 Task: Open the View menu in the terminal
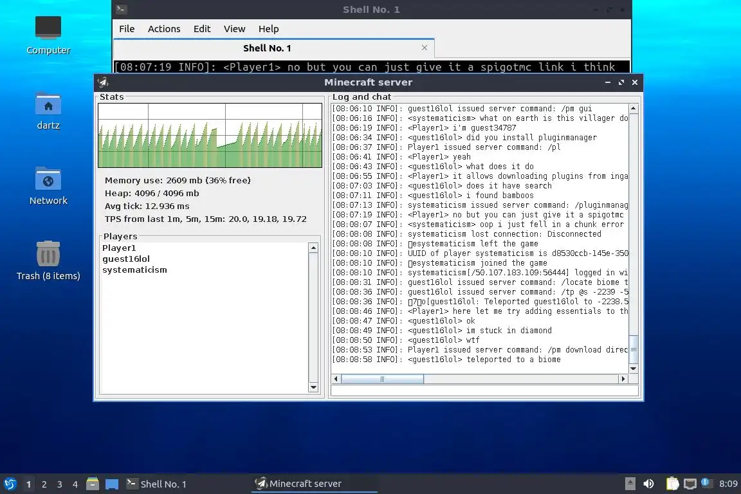[x=234, y=29]
